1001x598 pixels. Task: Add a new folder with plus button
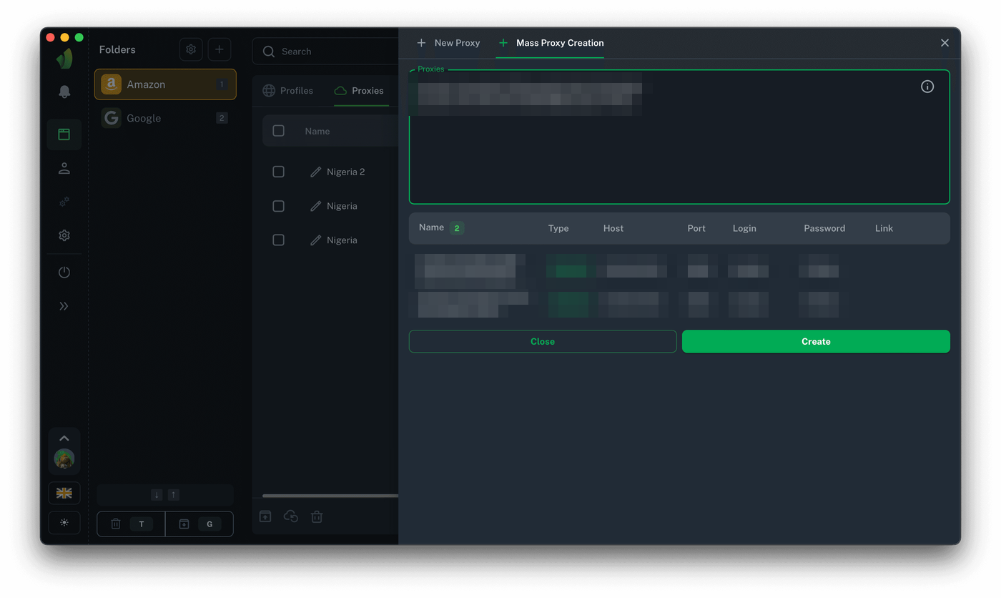220,49
